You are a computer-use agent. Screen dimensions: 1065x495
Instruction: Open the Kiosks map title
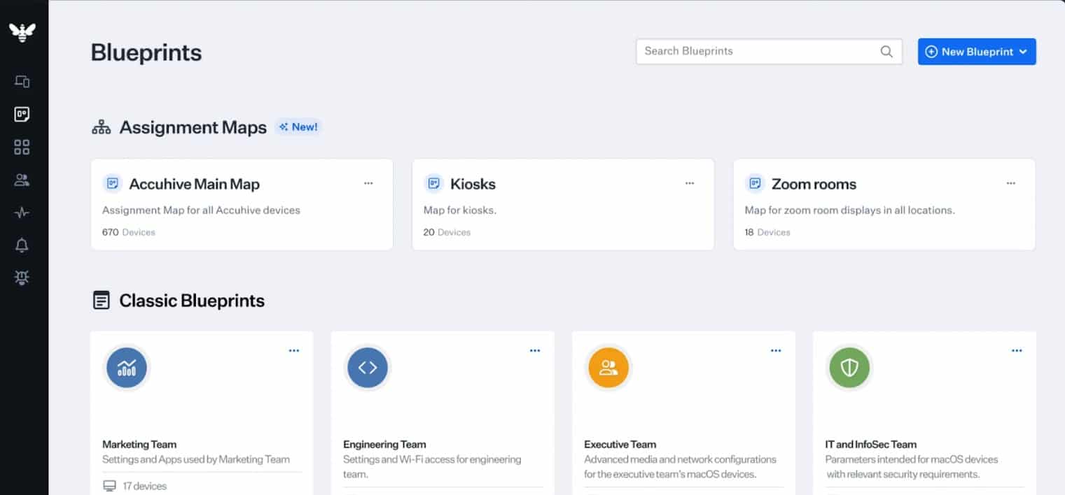pos(473,185)
